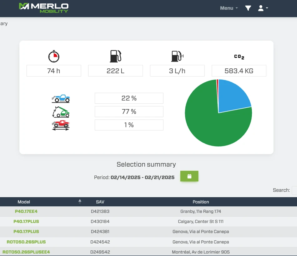Click the Search input field

(x=294, y=190)
